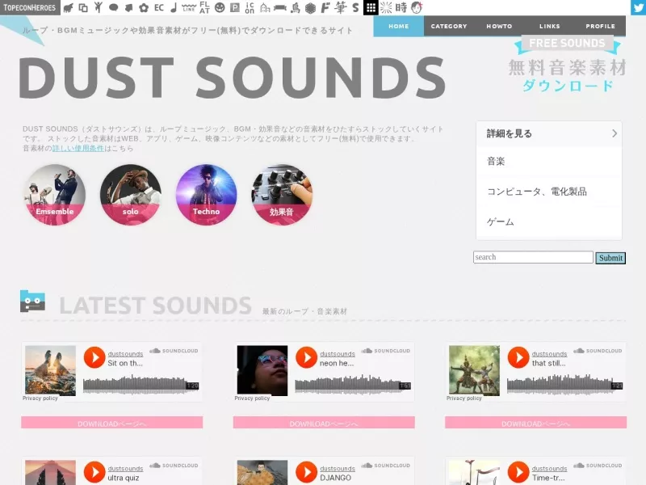646x485 pixels.
Task: Open the FLAT icon site
Action: (x=204, y=7)
